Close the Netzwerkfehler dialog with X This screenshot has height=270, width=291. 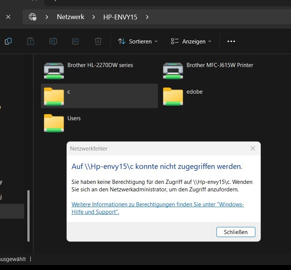point(252,148)
